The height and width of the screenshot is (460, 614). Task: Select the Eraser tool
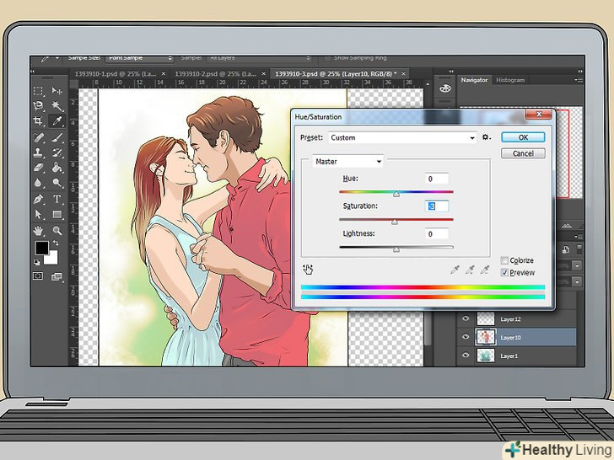click(x=38, y=168)
